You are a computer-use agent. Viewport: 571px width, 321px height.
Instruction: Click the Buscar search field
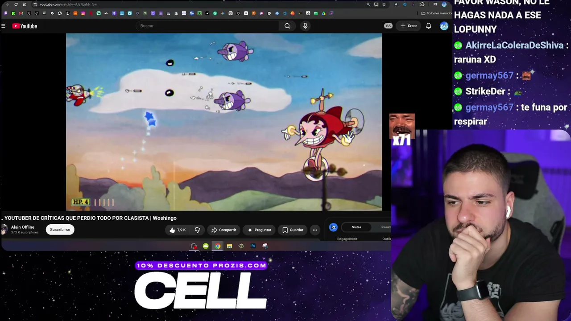coord(207,26)
